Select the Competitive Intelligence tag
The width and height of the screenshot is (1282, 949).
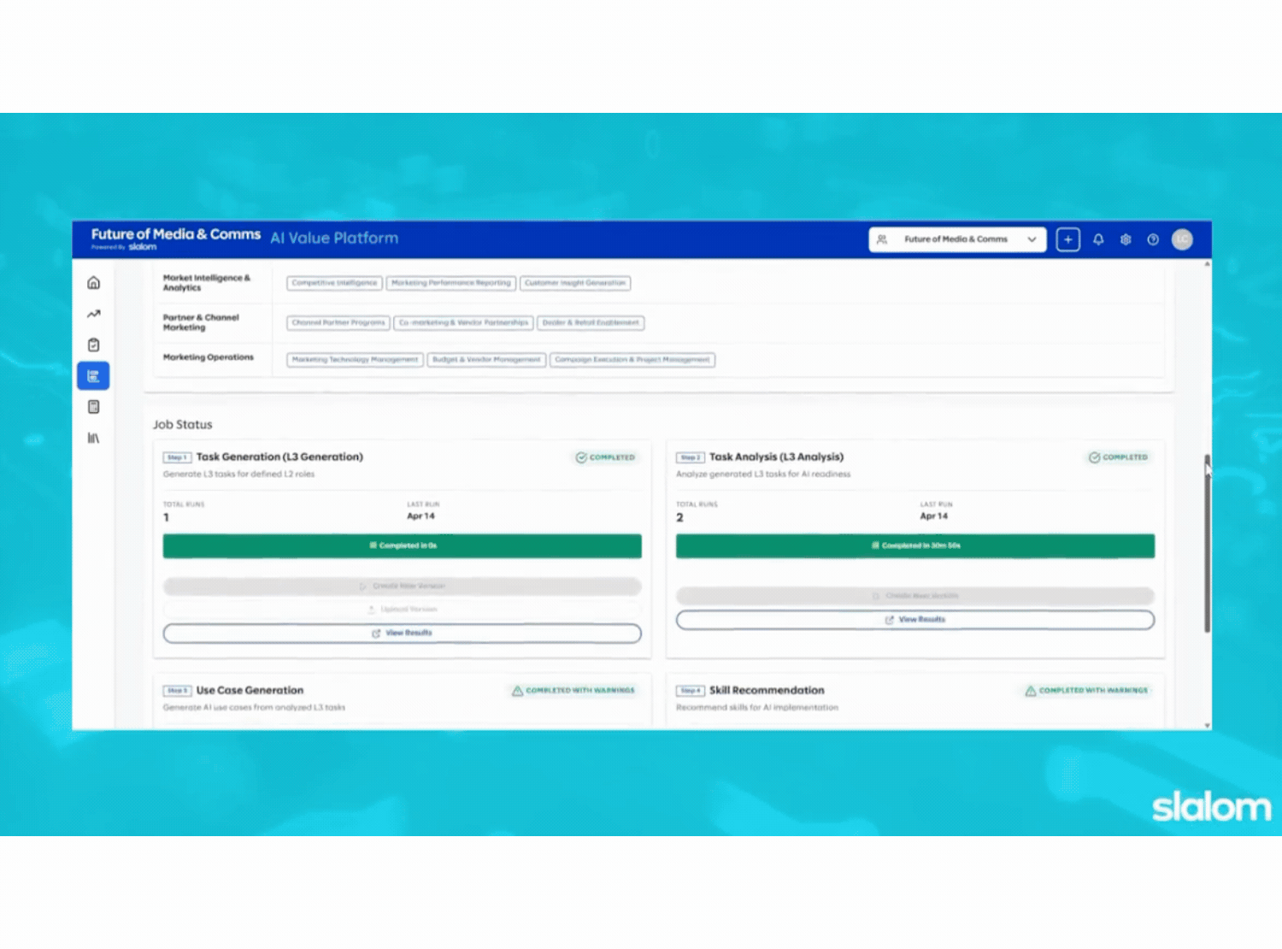click(334, 283)
